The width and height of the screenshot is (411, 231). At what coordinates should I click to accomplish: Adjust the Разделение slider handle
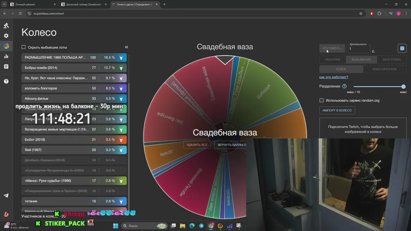coord(403,87)
